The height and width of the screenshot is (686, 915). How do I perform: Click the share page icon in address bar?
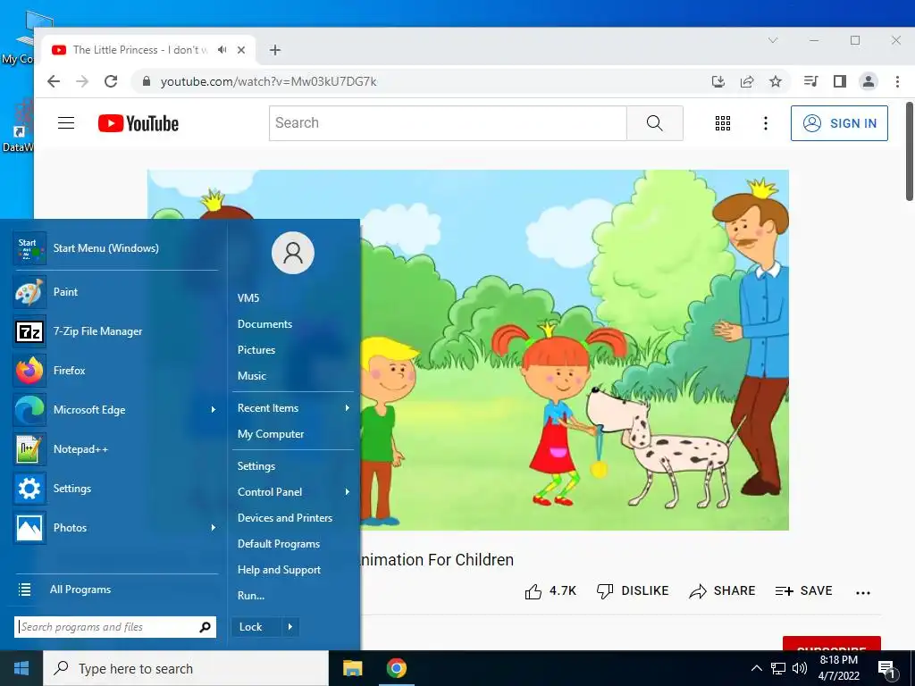click(747, 81)
